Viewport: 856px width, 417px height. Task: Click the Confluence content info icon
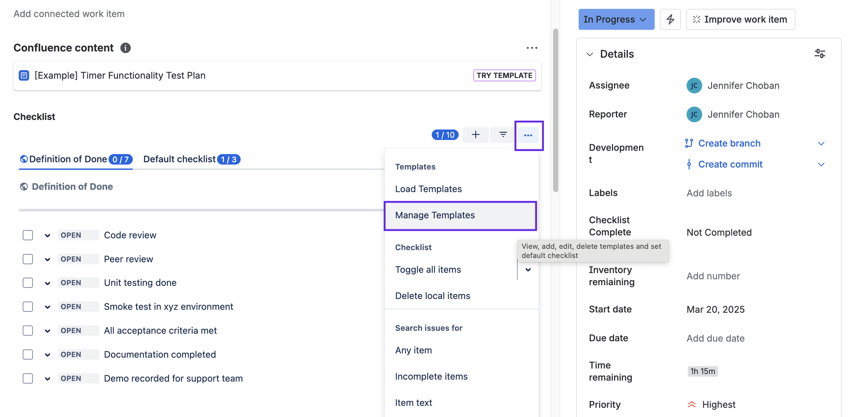(x=125, y=48)
